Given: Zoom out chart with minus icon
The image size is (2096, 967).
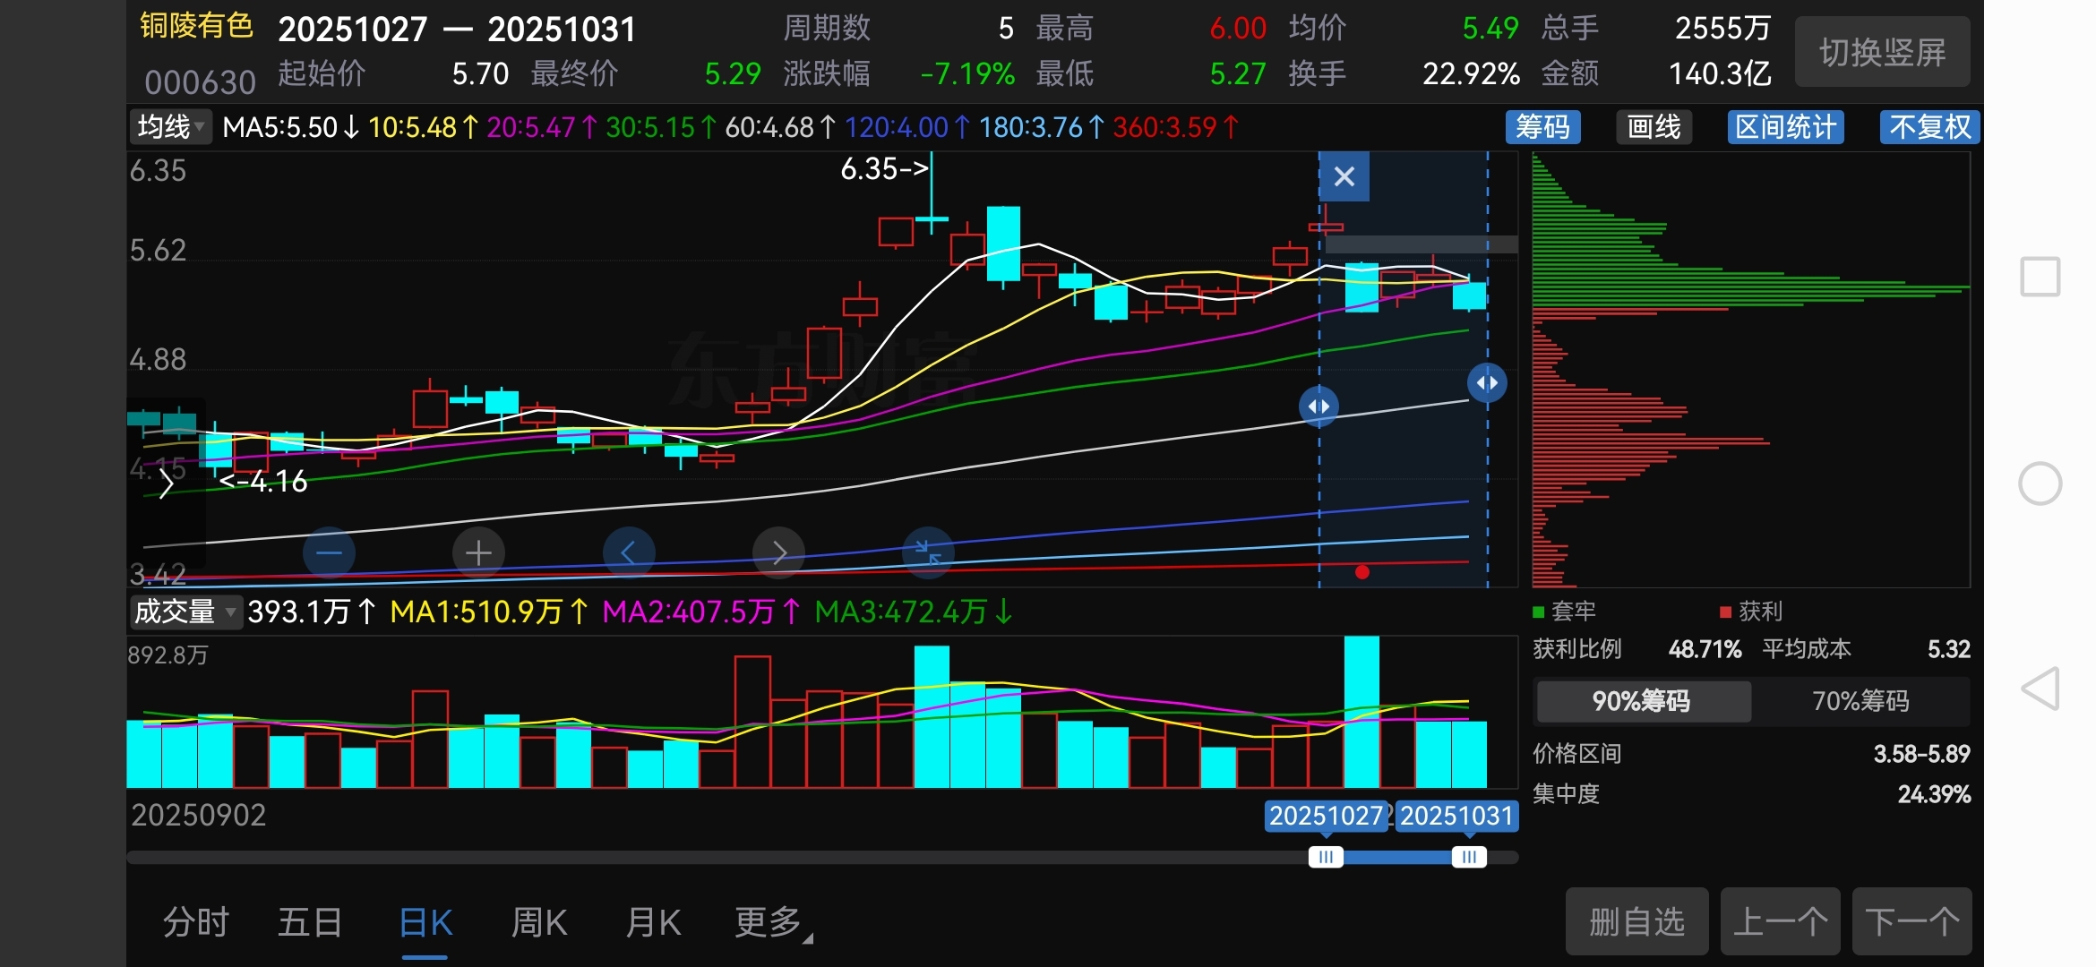Looking at the screenshot, I should click(x=329, y=553).
